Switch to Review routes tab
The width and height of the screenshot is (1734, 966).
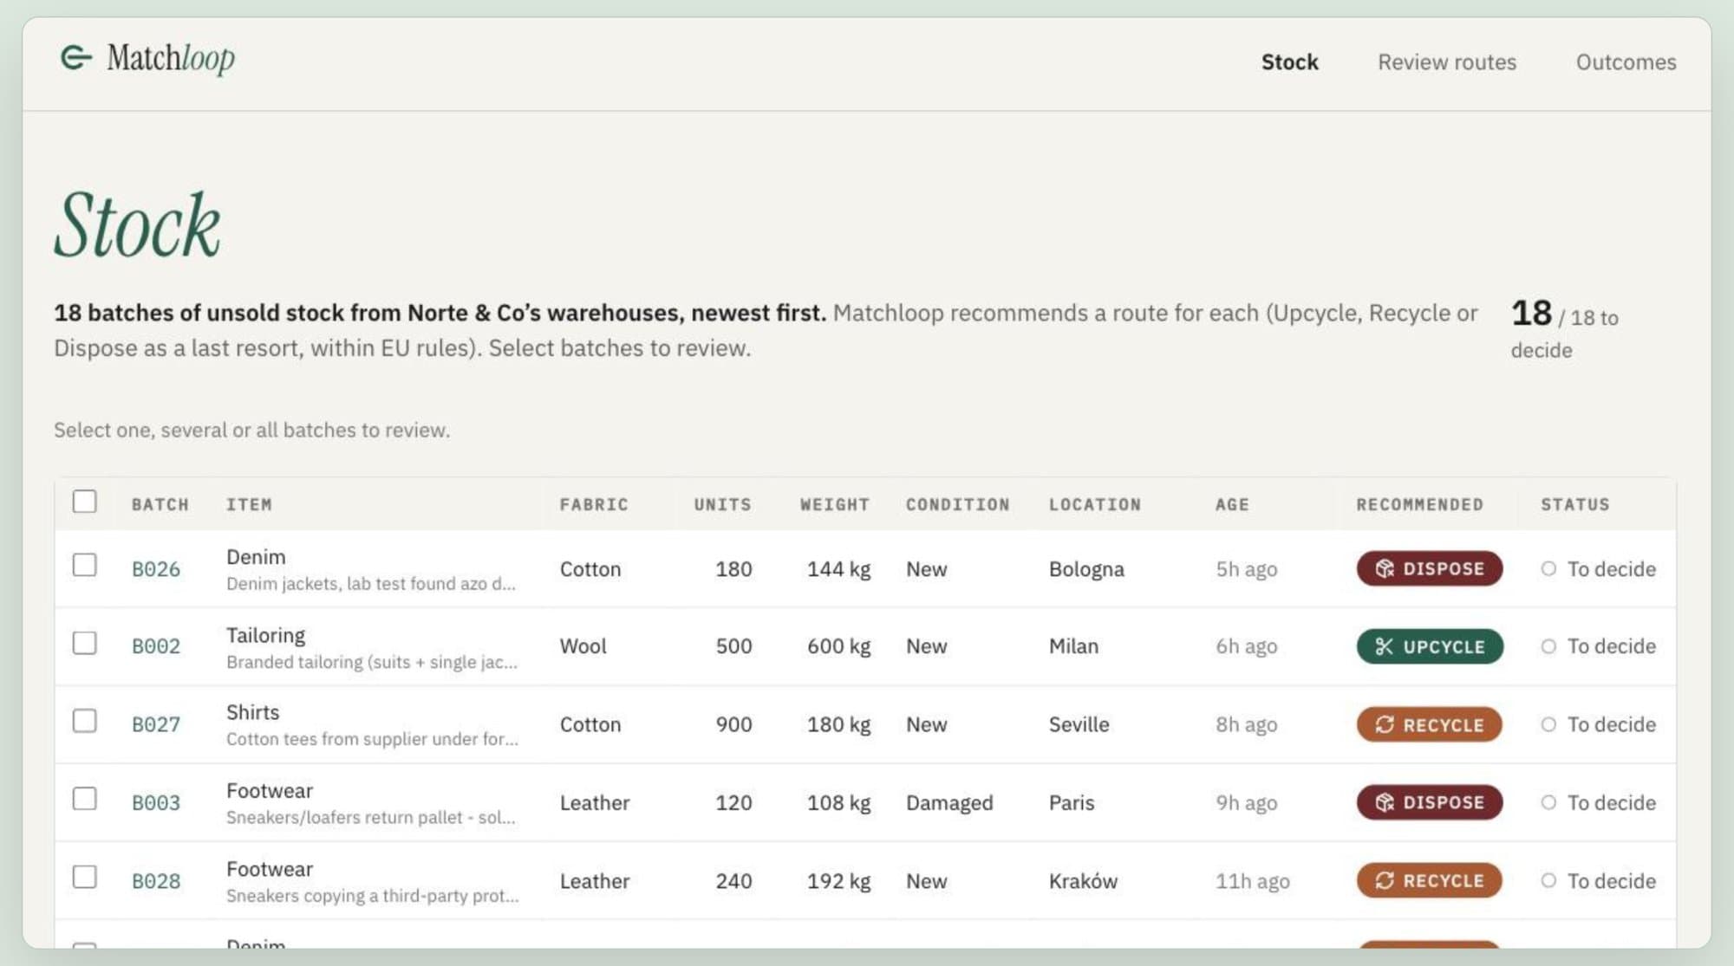(x=1447, y=62)
